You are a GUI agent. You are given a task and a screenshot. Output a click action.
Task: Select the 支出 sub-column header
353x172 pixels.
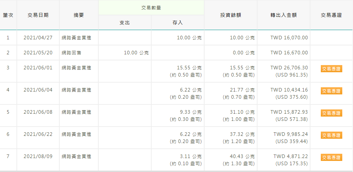click(124, 23)
